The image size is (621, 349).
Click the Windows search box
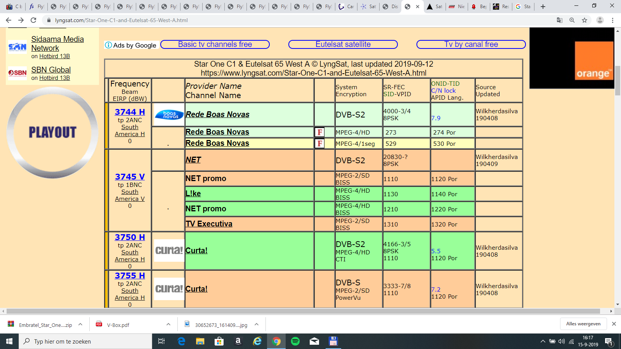85,341
